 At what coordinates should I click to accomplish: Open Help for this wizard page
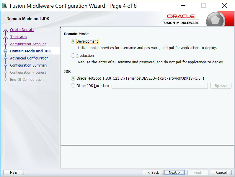tap(14, 173)
